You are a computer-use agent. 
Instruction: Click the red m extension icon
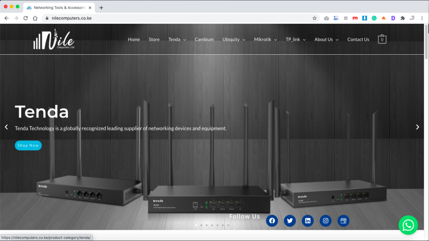tap(355, 18)
